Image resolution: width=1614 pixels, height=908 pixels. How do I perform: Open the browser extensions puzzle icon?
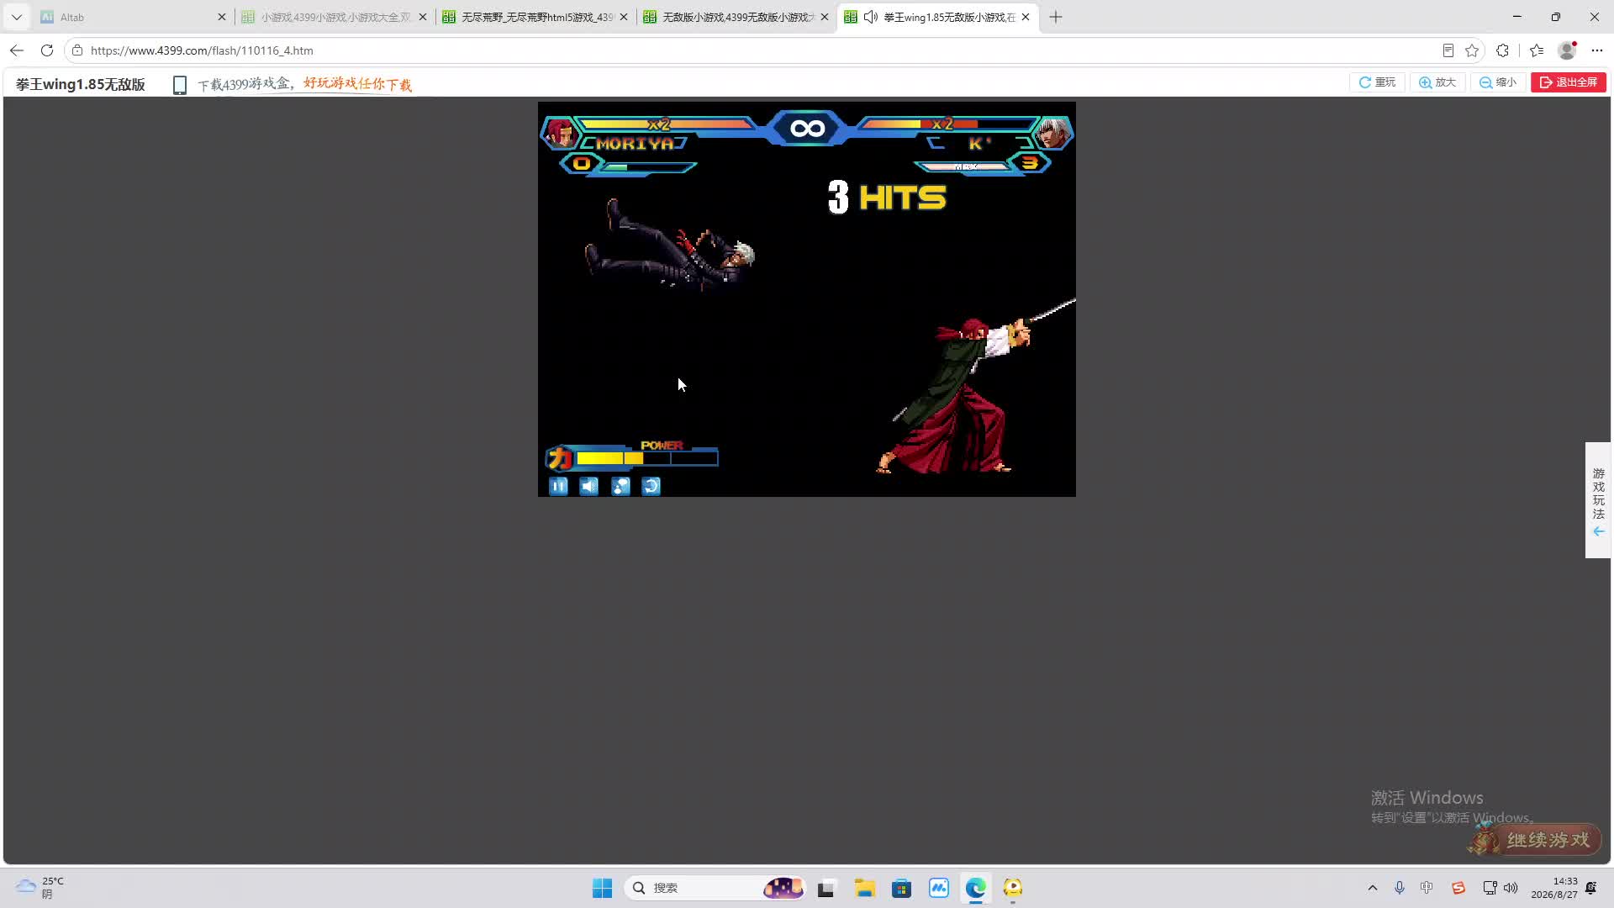(x=1503, y=50)
